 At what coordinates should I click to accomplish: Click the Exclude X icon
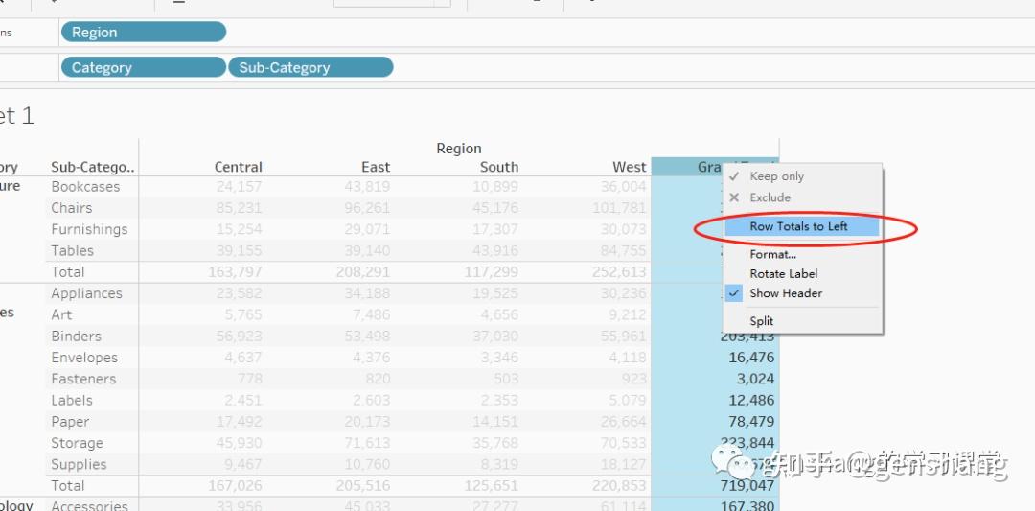click(733, 197)
